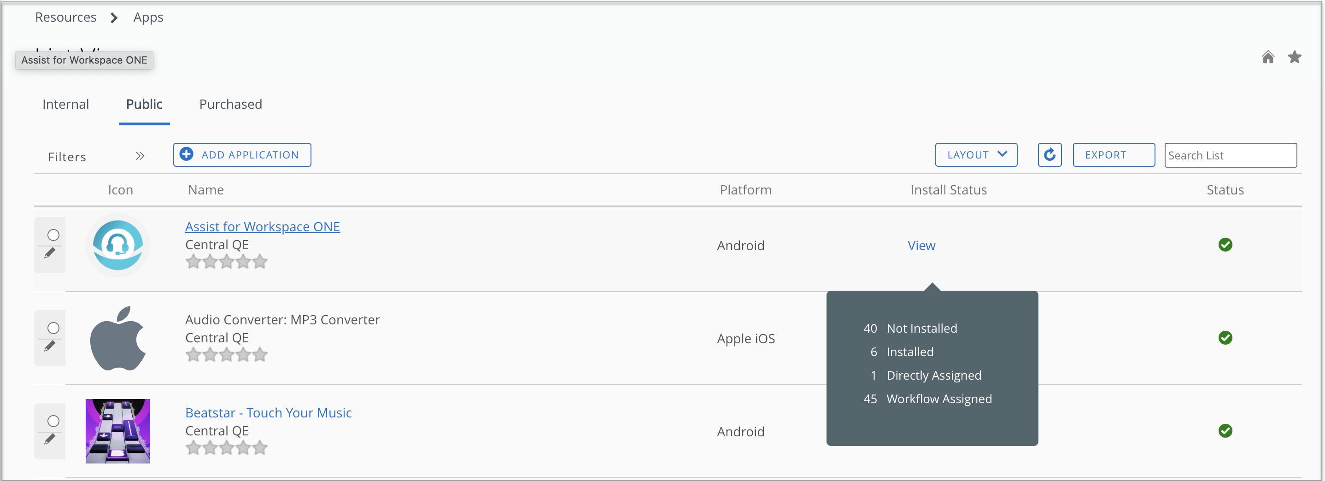Click the breadcrumb chevron after Resources
The image size is (1325, 481).
click(114, 18)
